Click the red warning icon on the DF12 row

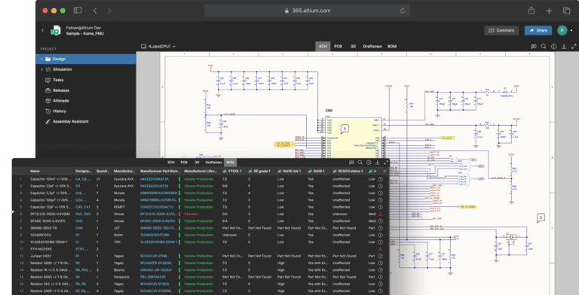click(x=380, y=214)
